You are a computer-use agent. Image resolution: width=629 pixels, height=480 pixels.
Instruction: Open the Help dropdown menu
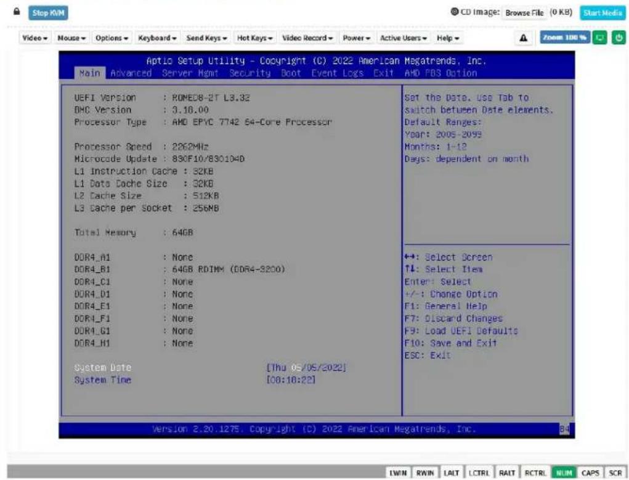click(448, 38)
